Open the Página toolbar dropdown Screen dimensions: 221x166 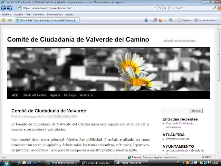185,20
